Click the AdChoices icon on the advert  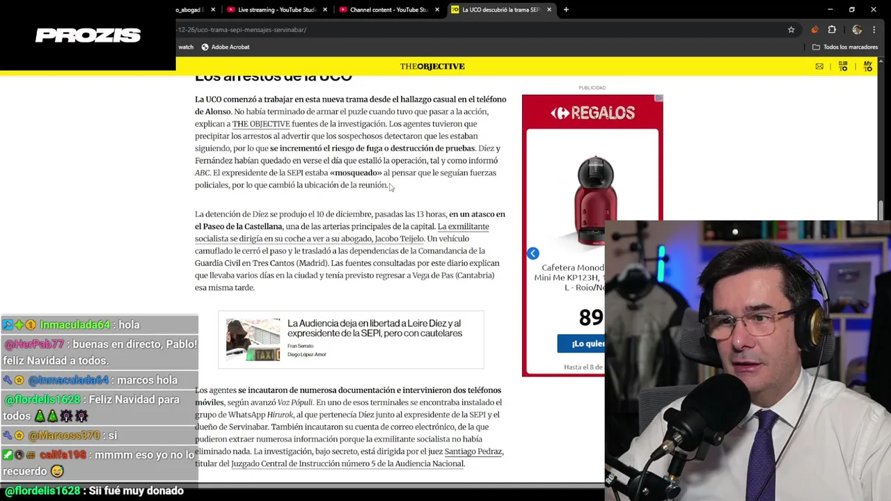(659, 98)
